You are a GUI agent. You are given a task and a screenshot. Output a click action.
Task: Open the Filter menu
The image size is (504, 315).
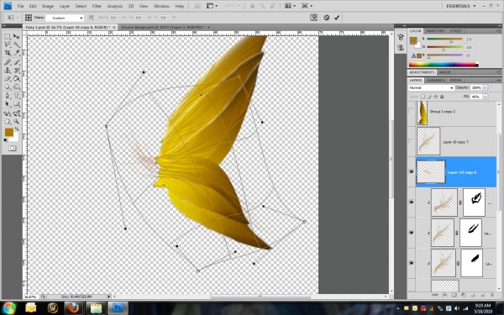(x=97, y=6)
